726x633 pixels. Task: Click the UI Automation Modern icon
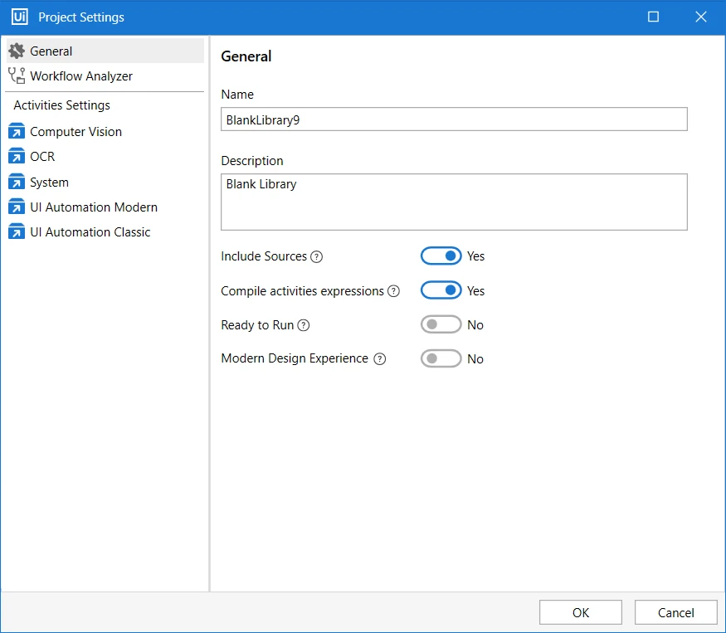[x=17, y=207]
